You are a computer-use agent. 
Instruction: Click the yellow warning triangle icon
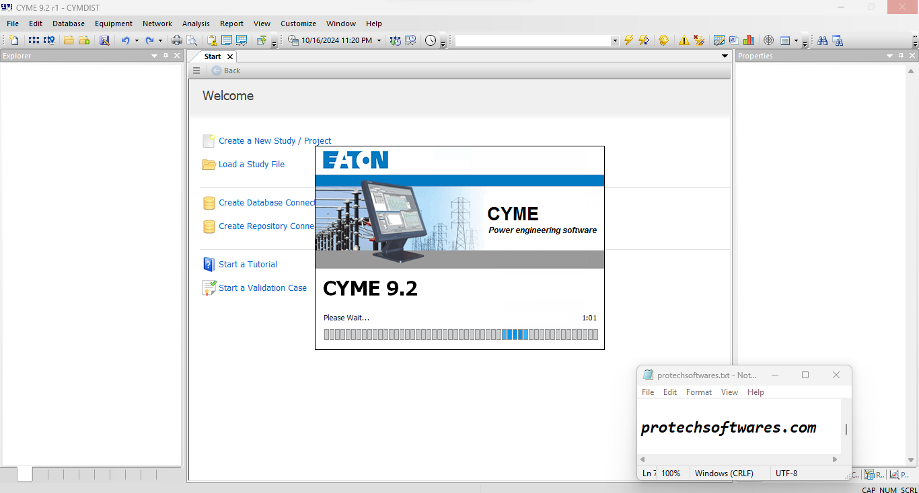(684, 40)
